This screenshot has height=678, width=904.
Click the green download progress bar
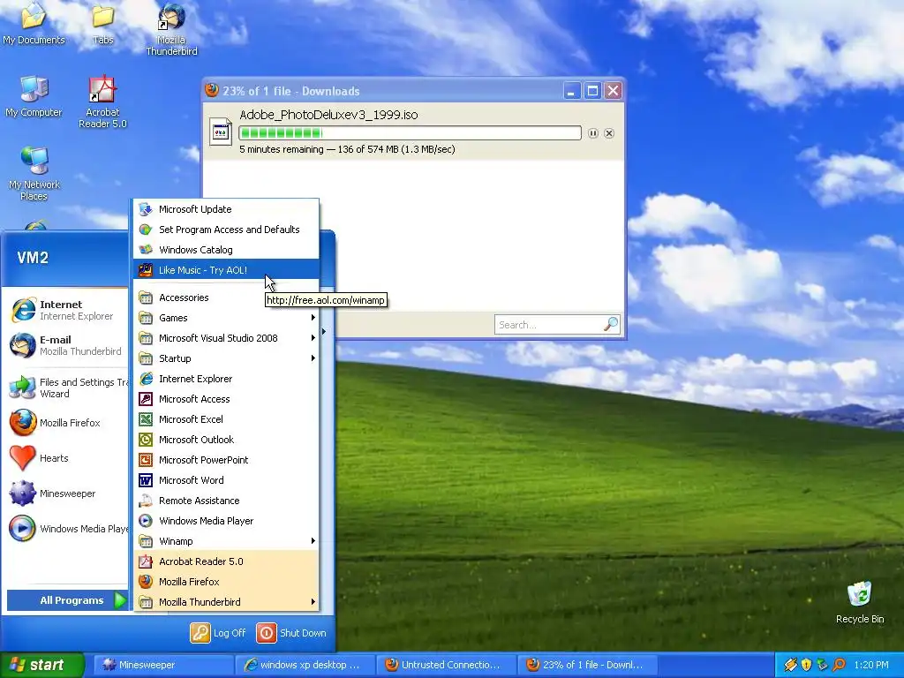coord(410,133)
